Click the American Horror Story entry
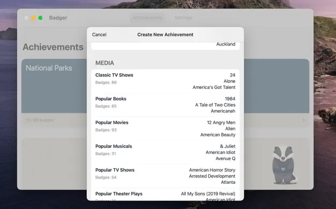This screenshot has height=209, width=336. pyautogui.click(x=212, y=170)
